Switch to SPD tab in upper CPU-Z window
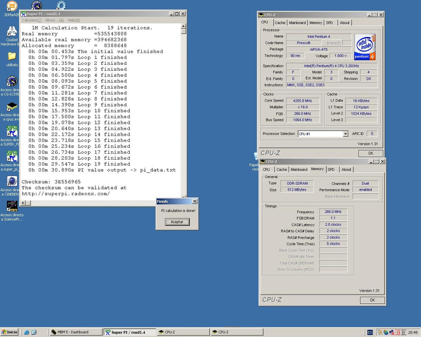The height and width of the screenshot is (337, 421). coord(329,23)
